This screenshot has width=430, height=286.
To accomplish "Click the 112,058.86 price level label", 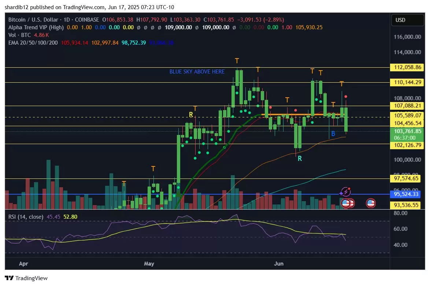I will (x=407, y=67).
